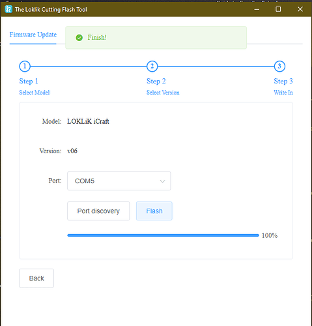Click the 100% progress value
This screenshot has width=312, height=326.
point(270,235)
